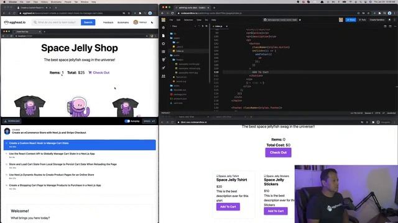Reload the CodeSandbox browser page
Screen dimensions: 398x223
172,13
